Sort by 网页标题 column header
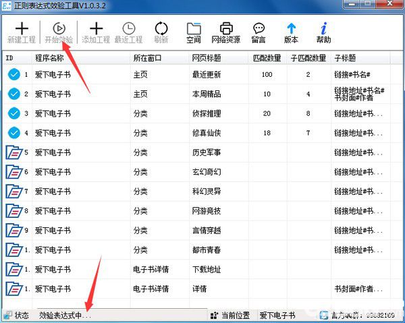405x323 pixels. 219,58
